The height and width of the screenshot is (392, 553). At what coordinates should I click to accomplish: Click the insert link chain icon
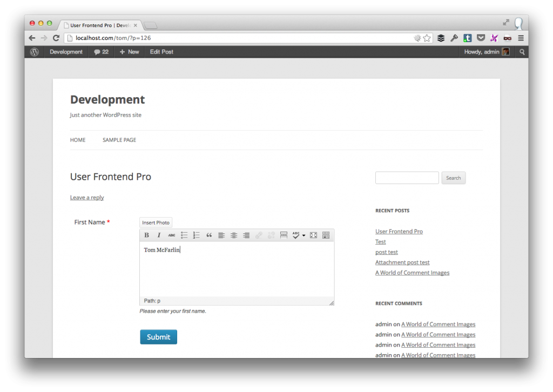point(259,235)
